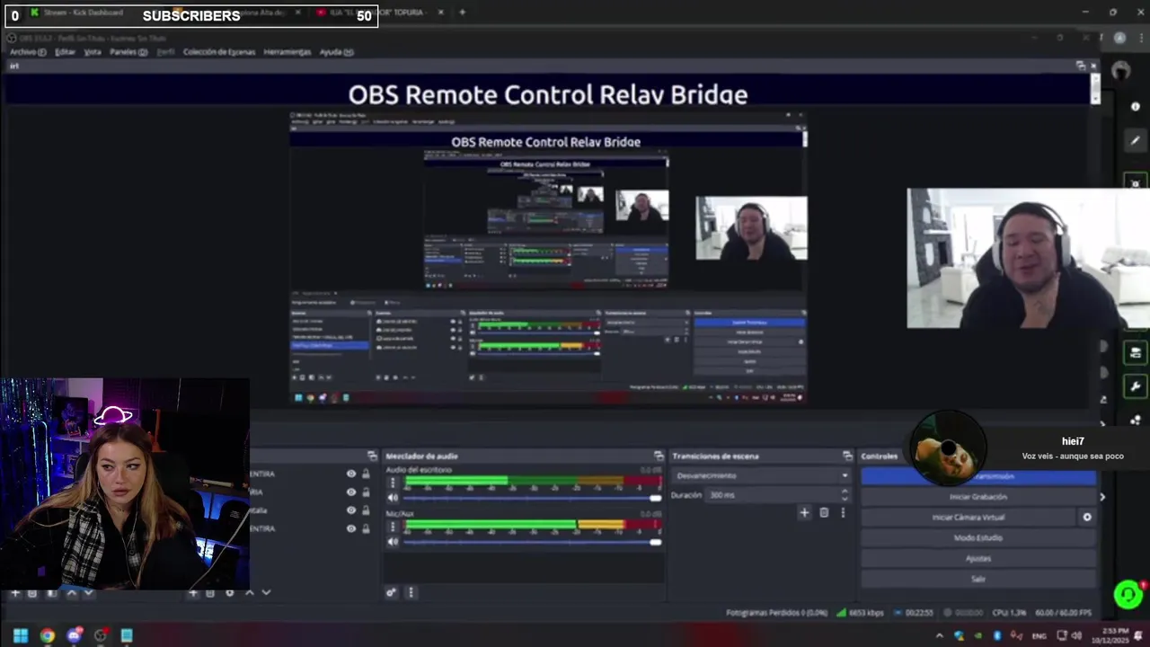Move the selected scene down
Viewport: 1150px width, 647px height.
coord(88,593)
